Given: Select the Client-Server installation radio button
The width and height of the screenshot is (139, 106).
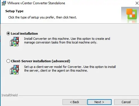Looking at the screenshot, I should point(8,61).
